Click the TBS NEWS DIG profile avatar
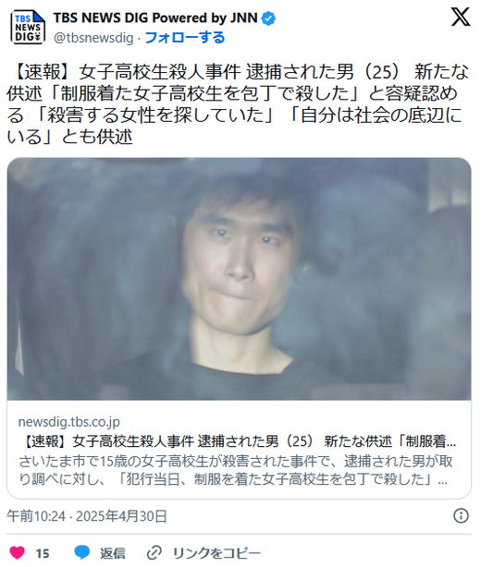This screenshot has width=481, height=567. [28, 28]
